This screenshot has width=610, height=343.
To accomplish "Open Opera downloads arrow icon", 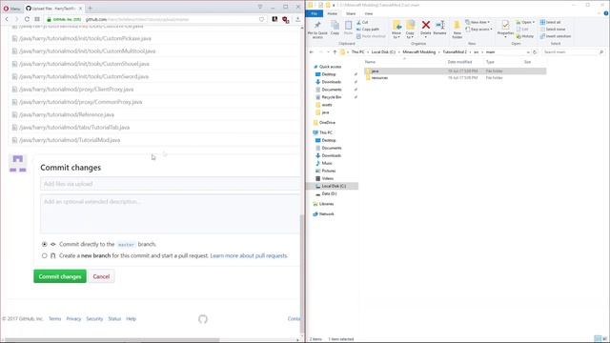I will click(297, 19).
